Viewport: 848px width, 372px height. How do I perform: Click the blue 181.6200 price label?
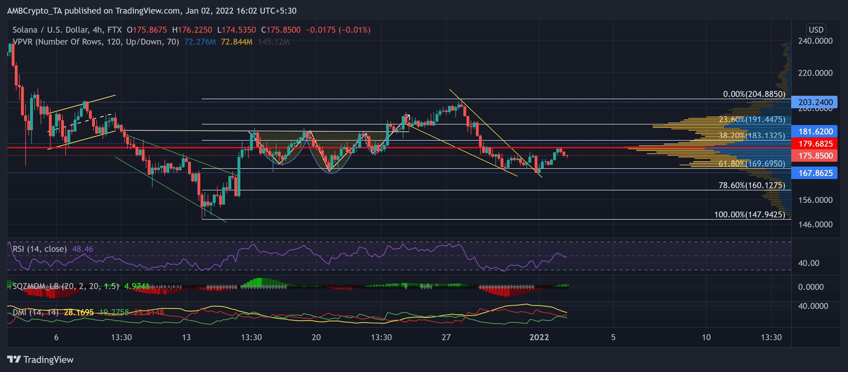[814, 132]
